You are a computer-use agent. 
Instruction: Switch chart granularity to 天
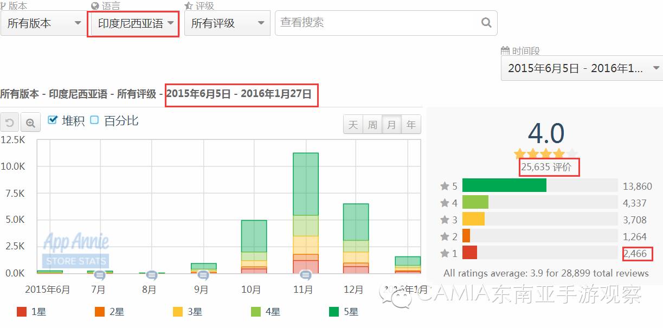coord(353,125)
